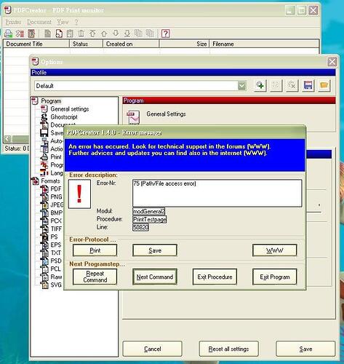Screen dimensions: 344x364
Task: Open the Printer menu
Action: pyautogui.click(x=13, y=22)
